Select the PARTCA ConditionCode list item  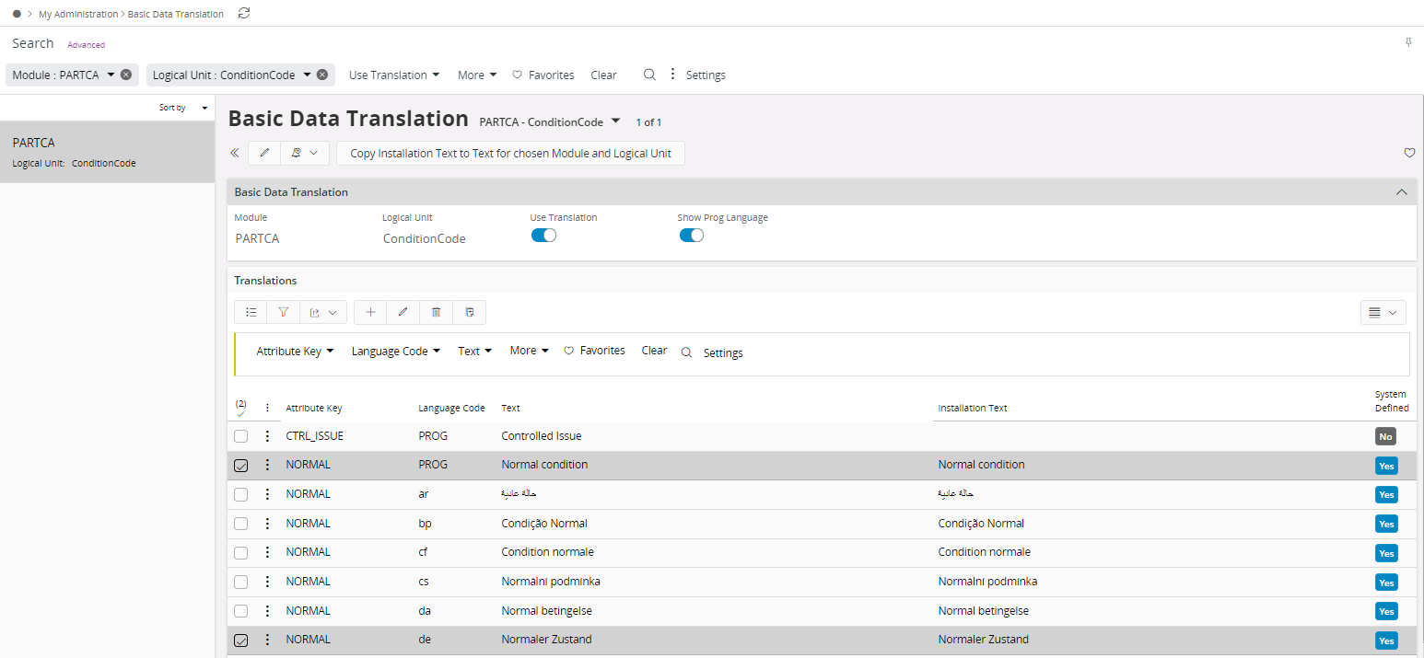107,152
